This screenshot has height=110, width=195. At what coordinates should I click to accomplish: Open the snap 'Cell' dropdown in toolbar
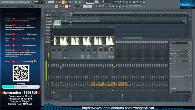[x=77, y=6]
